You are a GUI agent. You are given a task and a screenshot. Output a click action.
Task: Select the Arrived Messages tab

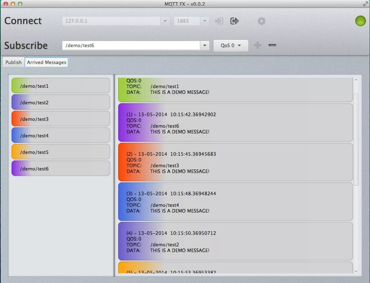[x=46, y=62]
